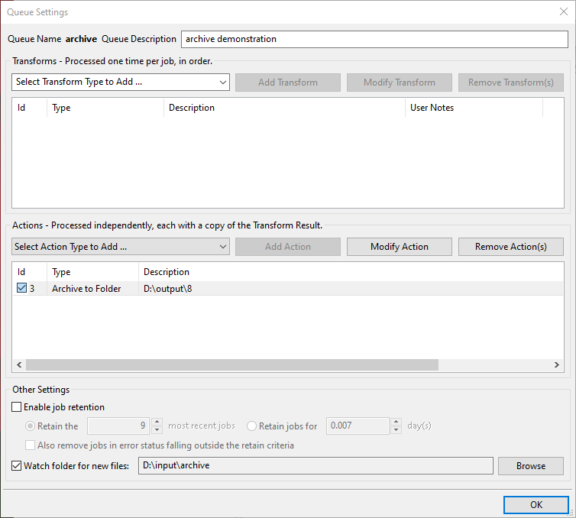Click OK to confirm queue settings
576x518 pixels.
pos(536,504)
